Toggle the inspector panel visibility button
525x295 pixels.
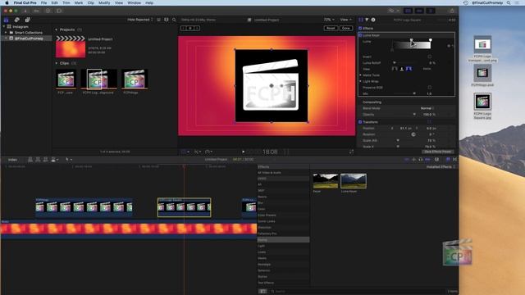pos(431,11)
